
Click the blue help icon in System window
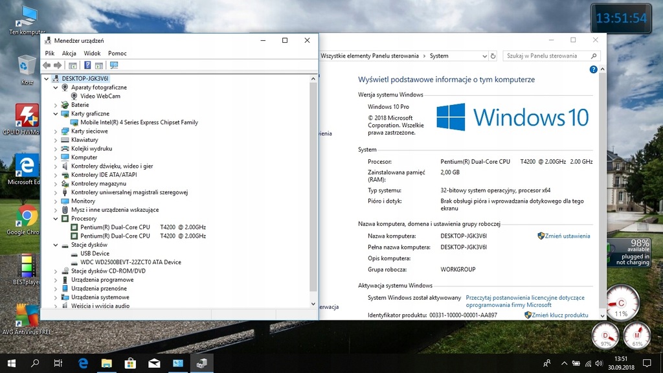[593, 69]
